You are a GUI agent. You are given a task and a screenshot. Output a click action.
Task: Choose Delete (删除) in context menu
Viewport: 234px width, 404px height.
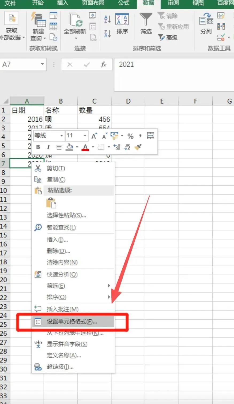pos(73,251)
